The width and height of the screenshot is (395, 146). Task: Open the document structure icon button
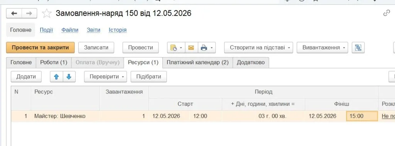coord(358,48)
